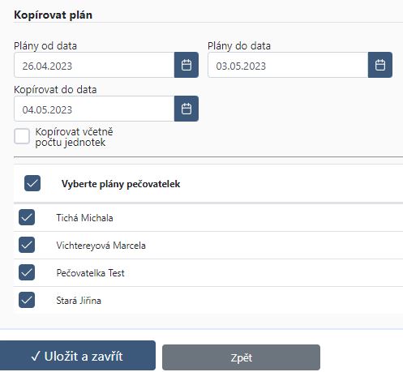Uncheck Vichtereyová Marcela plan checkbox
Viewport: 403px width, 372px height.
27,245
